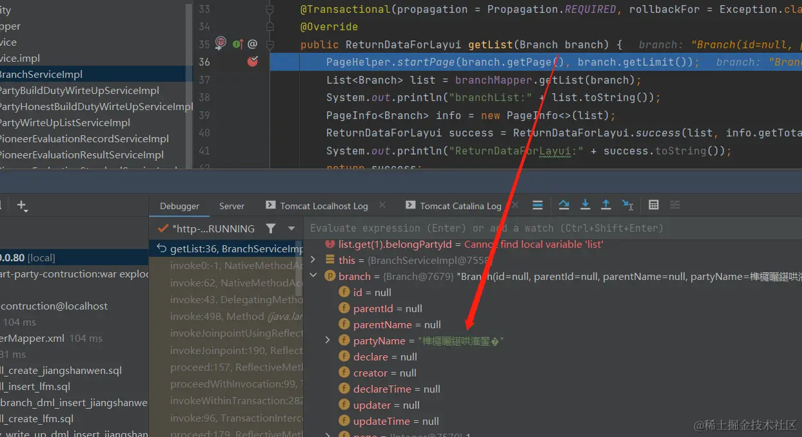
Task: Close the Tomcat Localhost Log tab
Action: click(383, 205)
